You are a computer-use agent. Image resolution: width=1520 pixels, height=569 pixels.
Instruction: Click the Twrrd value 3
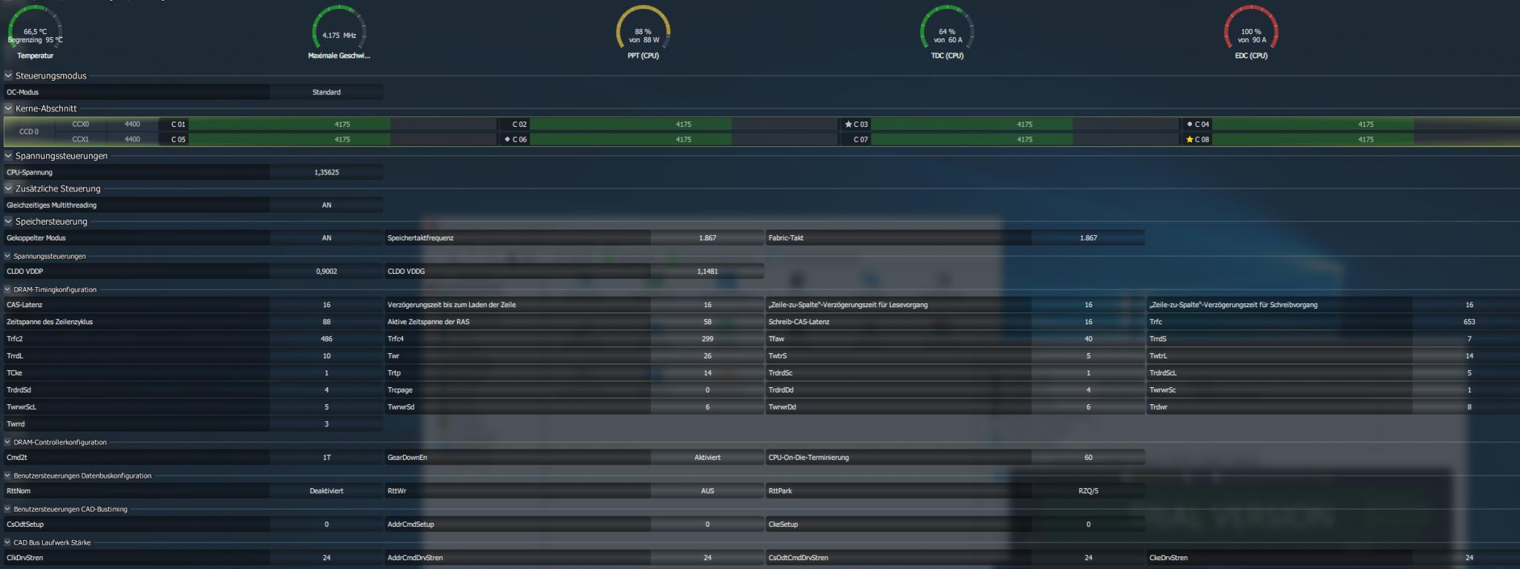pyautogui.click(x=327, y=424)
